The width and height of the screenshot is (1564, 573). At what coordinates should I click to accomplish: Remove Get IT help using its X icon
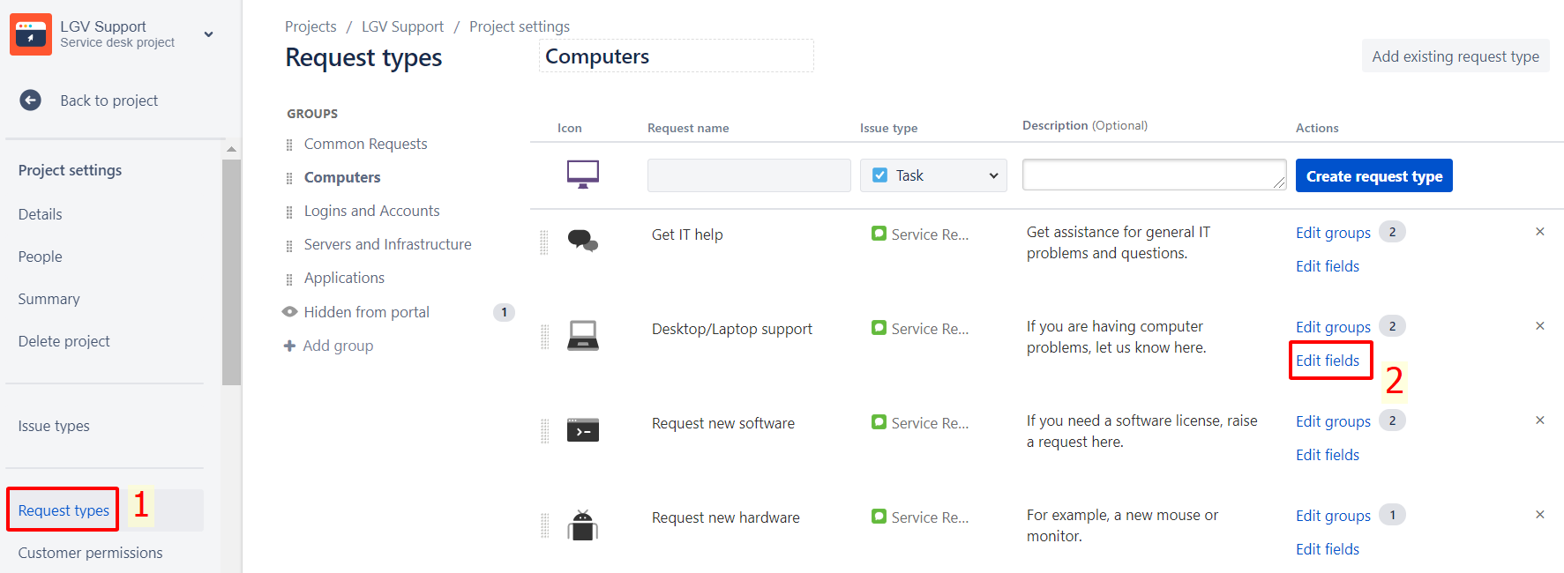pos(1539,232)
